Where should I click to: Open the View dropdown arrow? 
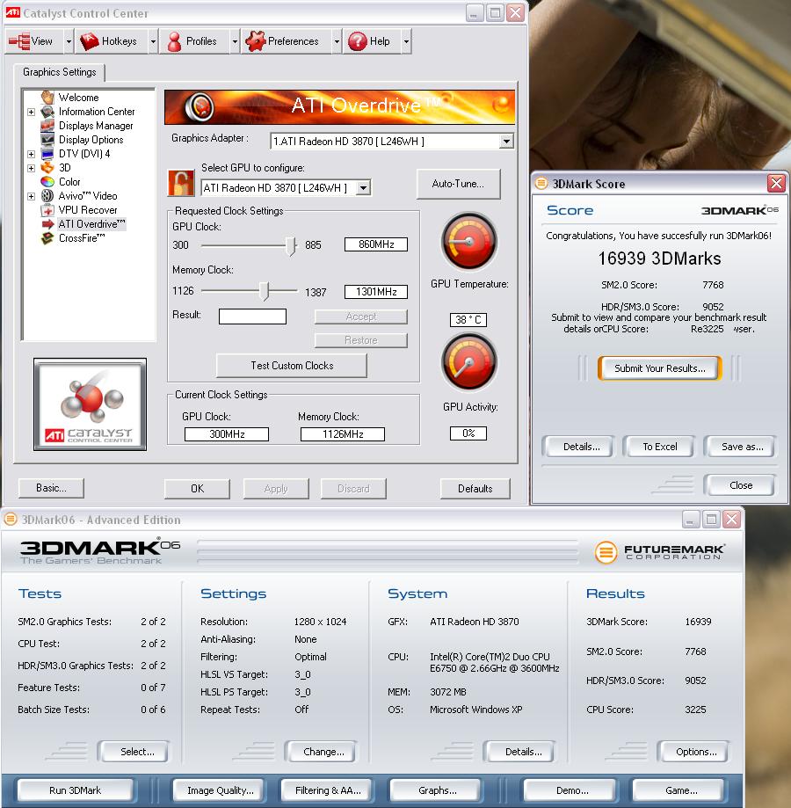(69, 41)
